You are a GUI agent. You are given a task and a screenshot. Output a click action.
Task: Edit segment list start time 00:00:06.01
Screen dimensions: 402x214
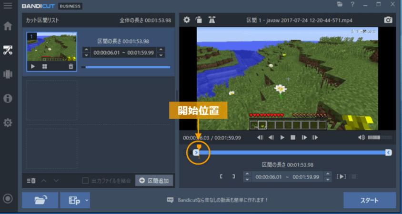[106, 52]
